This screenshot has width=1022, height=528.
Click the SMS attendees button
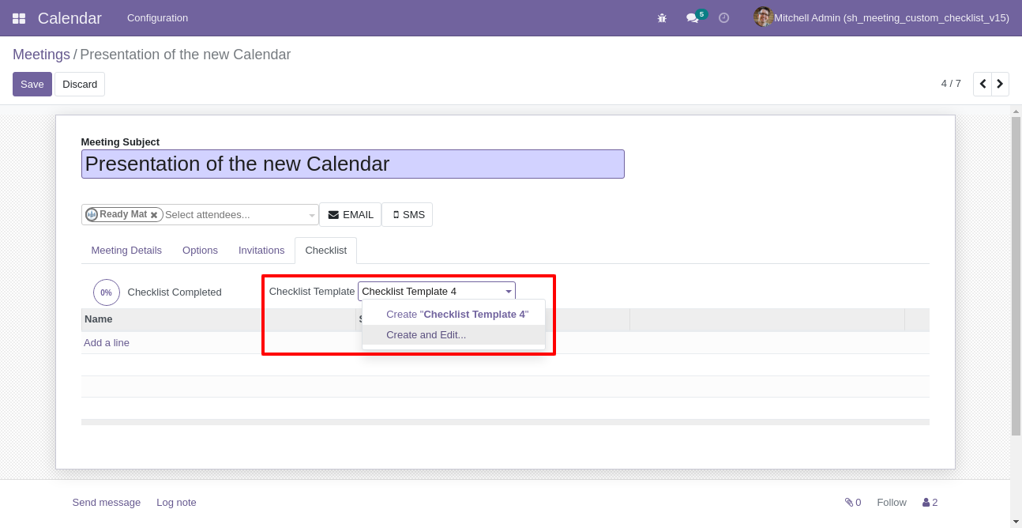tap(408, 215)
